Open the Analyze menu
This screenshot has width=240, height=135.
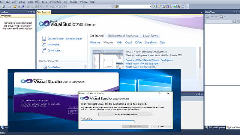point(73,2)
